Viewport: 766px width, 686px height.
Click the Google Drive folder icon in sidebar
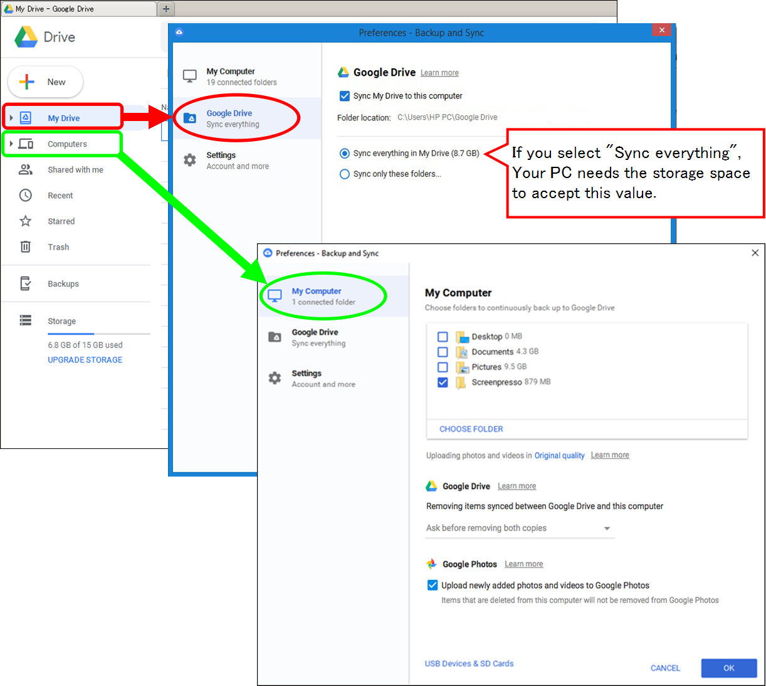(x=189, y=118)
